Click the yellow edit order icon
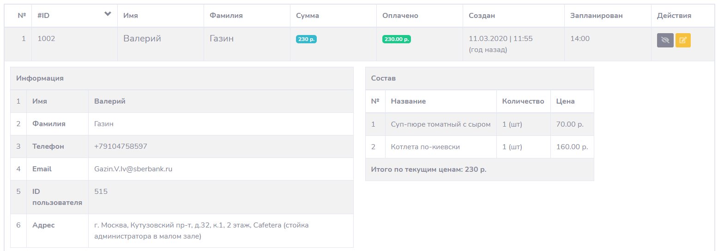This screenshot has width=718, height=251. point(683,40)
